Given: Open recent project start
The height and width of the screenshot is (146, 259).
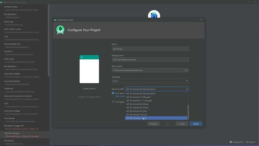Looking at the screenshot, I should click(x=24, y=105).
